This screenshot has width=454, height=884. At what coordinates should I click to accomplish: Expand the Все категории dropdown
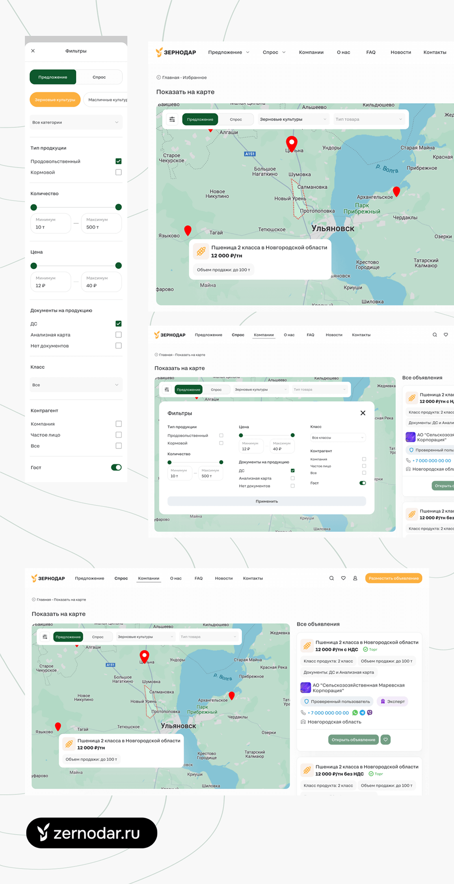[x=76, y=122]
